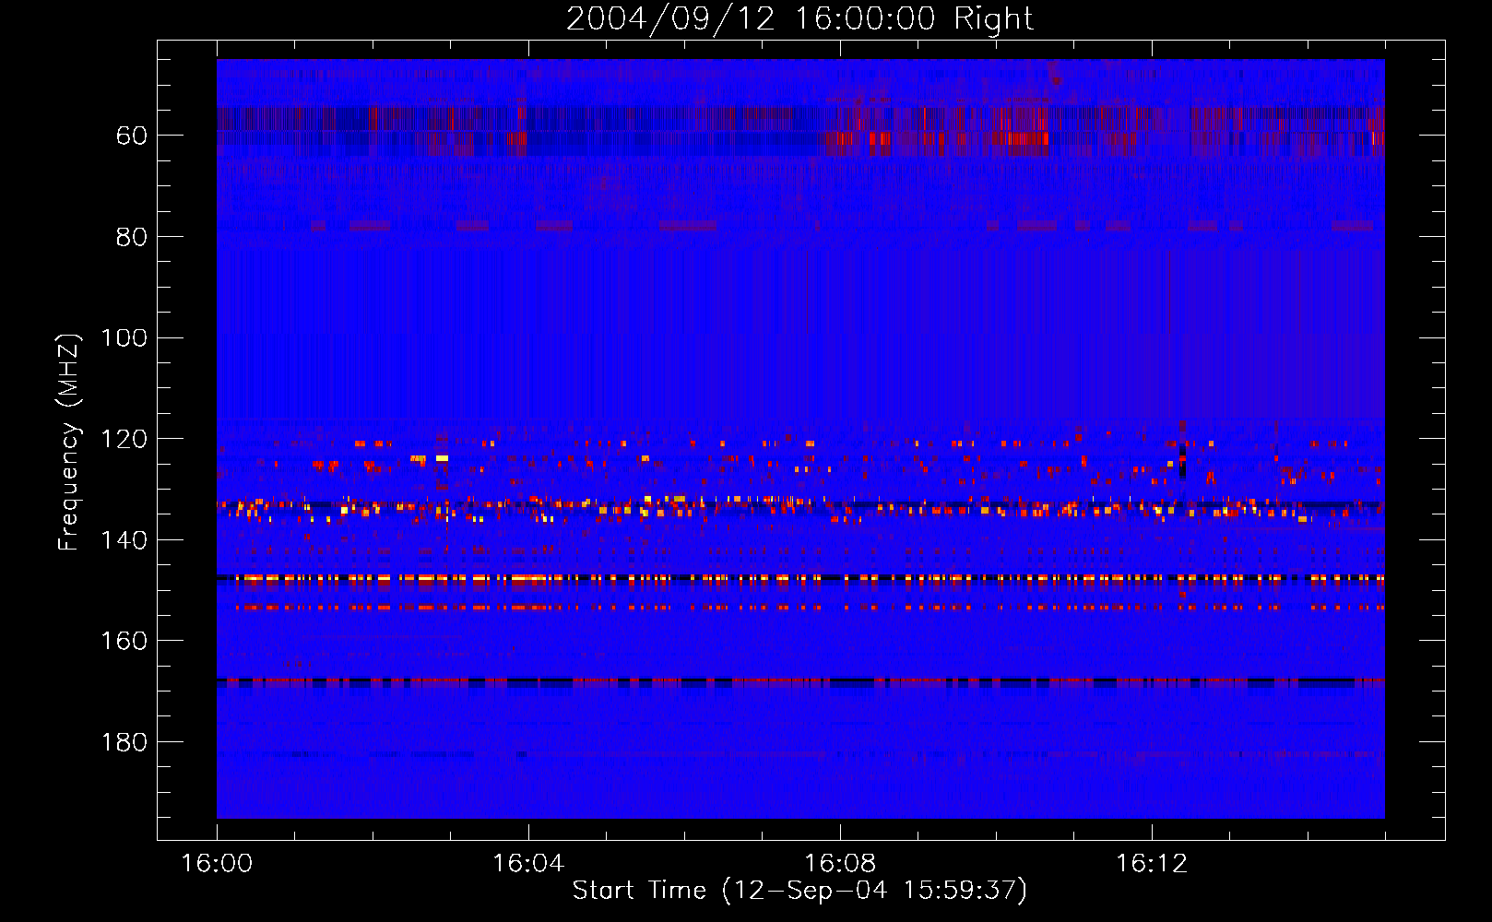Click the 140 frequency tick label
The height and width of the screenshot is (922, 1492).
(124, 540)
